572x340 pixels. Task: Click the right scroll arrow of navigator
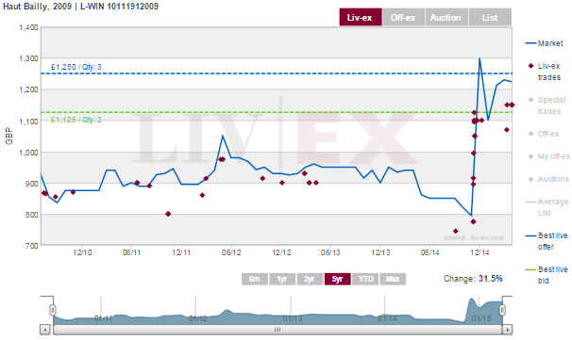(x=508, y=330)
